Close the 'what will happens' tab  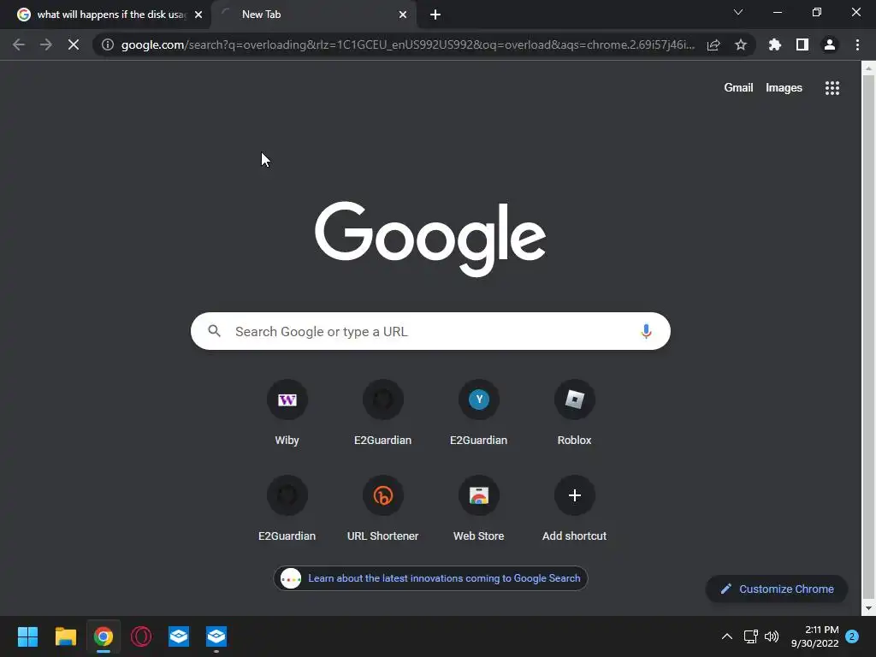coord(198,15)
